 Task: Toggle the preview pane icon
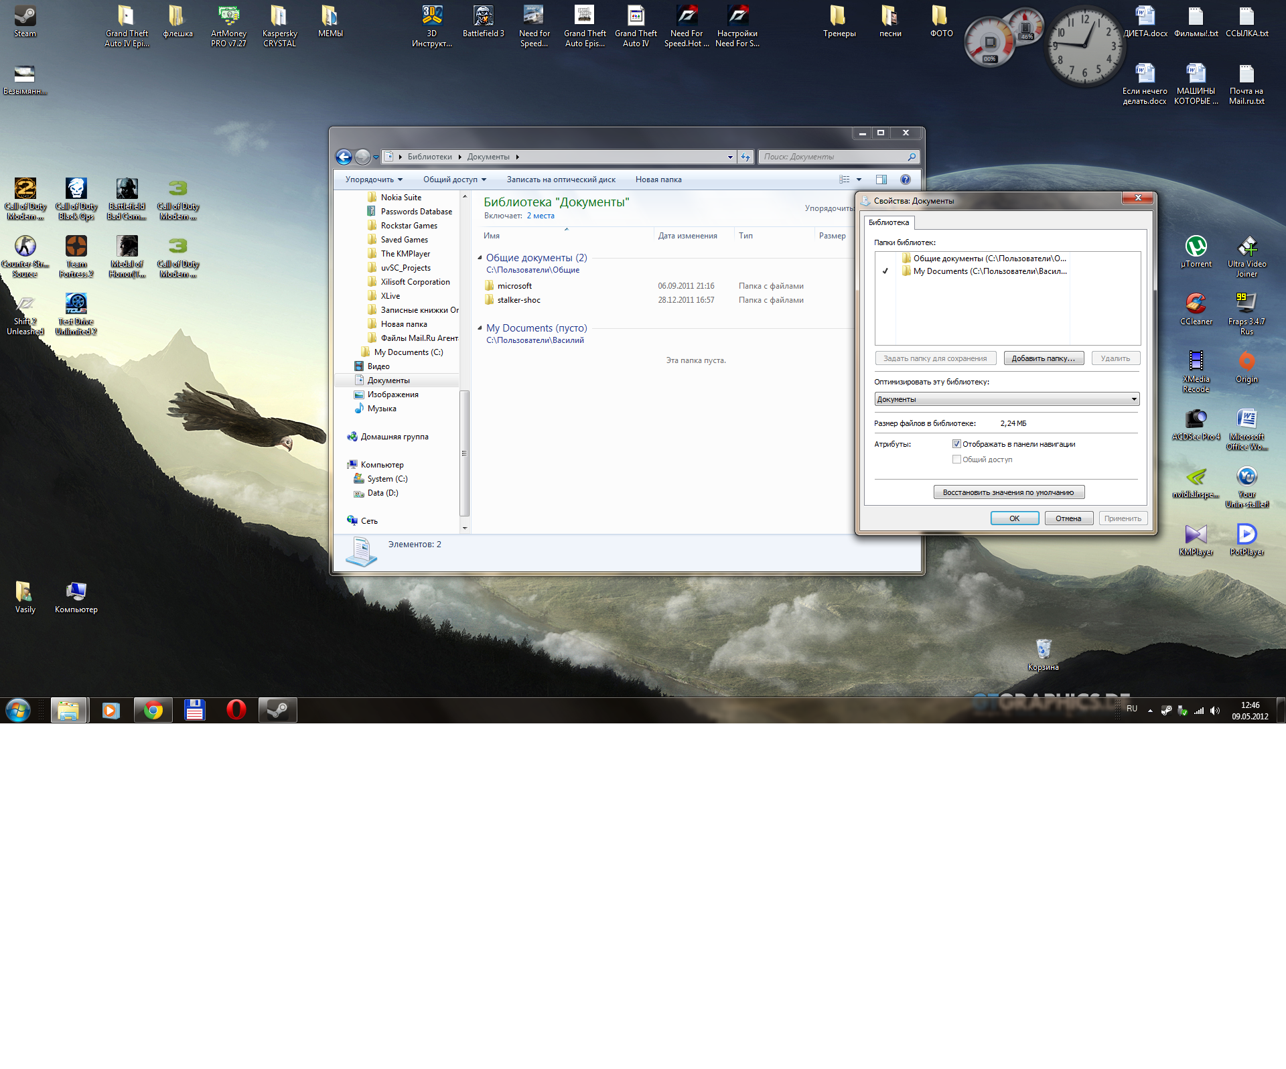coord(881,180)
